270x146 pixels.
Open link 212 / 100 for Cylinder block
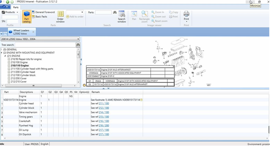coord(104,108)
